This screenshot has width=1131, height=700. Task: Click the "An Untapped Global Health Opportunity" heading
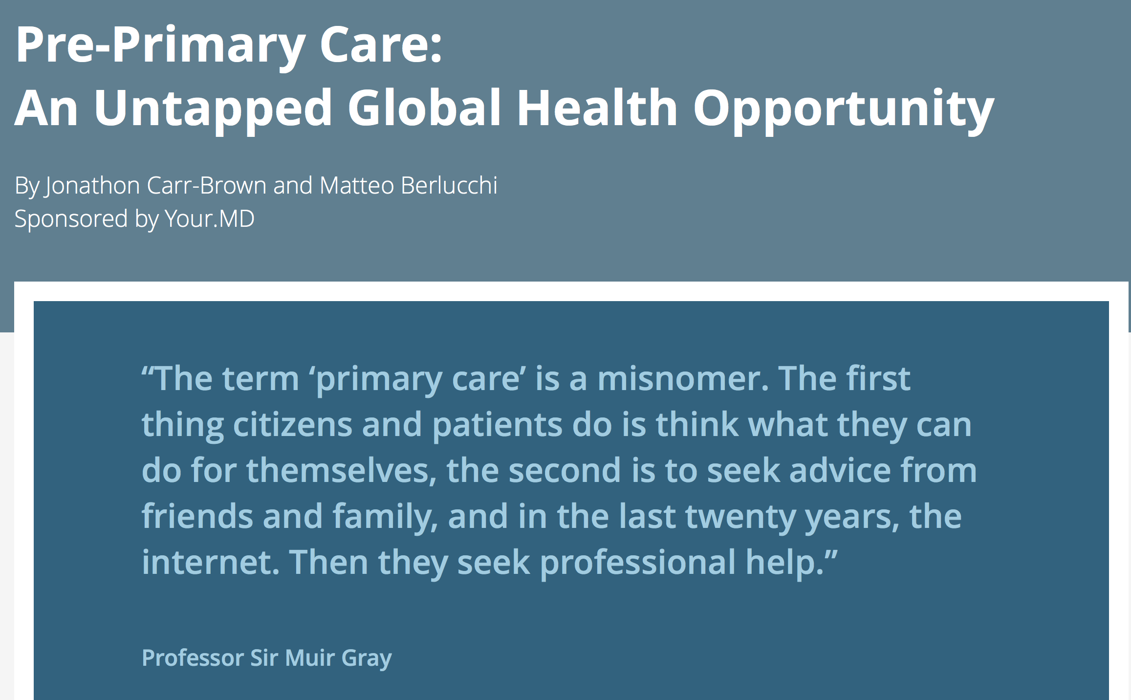504,109
